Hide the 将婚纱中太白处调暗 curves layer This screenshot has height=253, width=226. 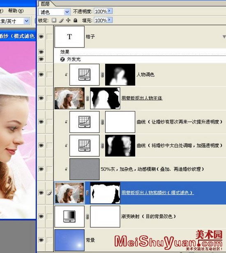pyautogui.click(x=41, y=146)
